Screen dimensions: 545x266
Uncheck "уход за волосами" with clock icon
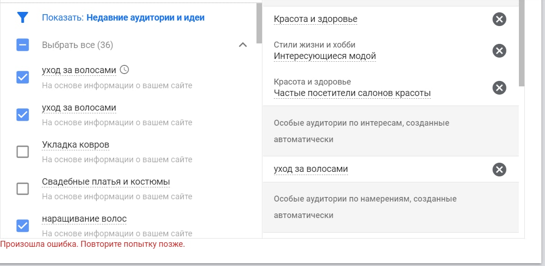coord(22,77)
